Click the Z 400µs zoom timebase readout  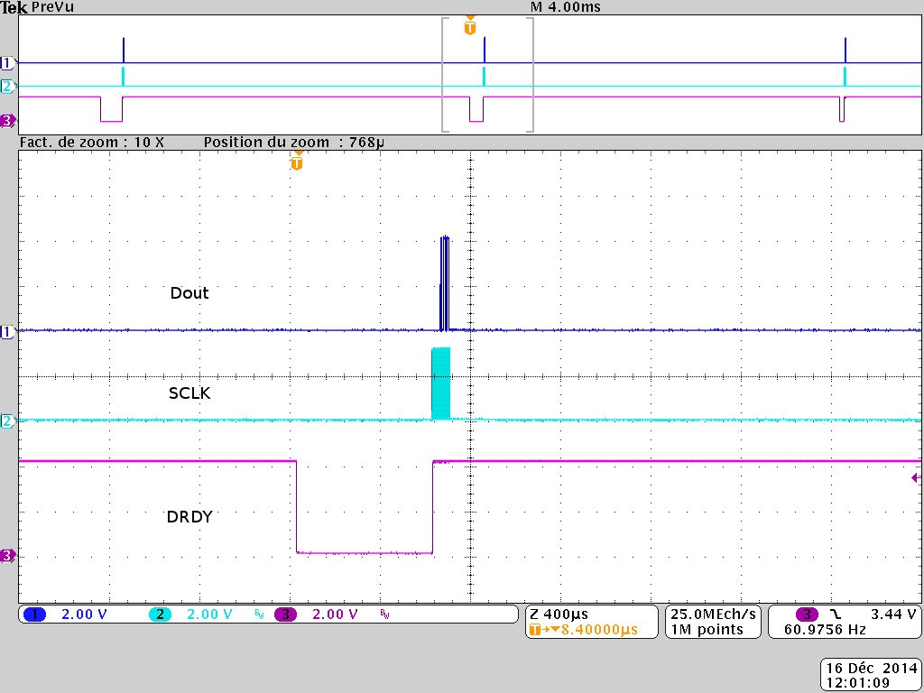(559, 614)
